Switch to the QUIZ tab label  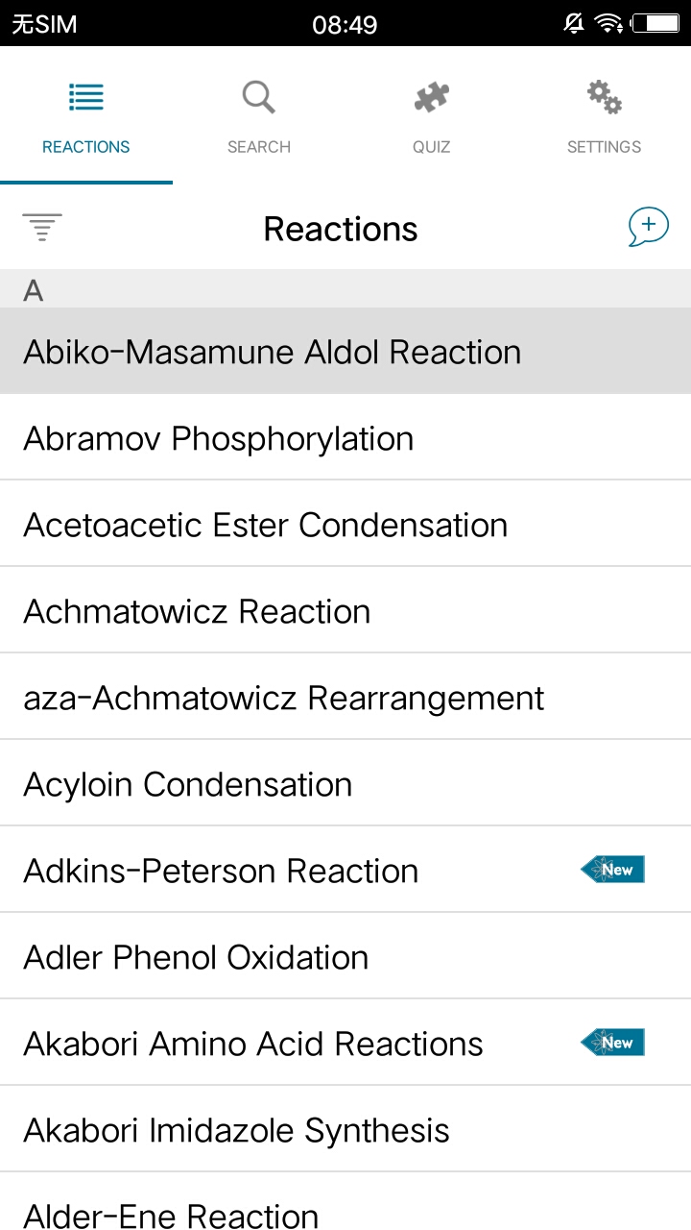pyautogui.click(x=432, y=147)
